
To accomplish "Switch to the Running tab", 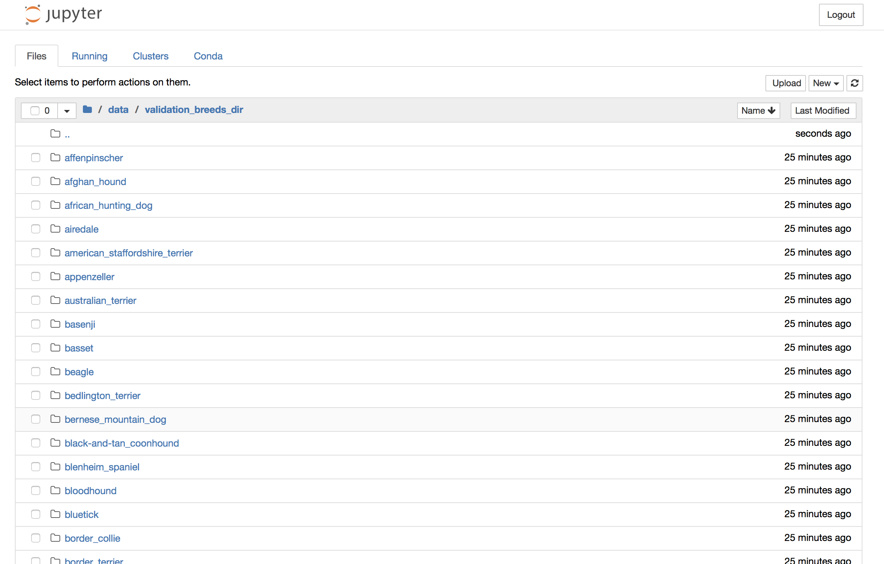I will click(x=90, y=56).
